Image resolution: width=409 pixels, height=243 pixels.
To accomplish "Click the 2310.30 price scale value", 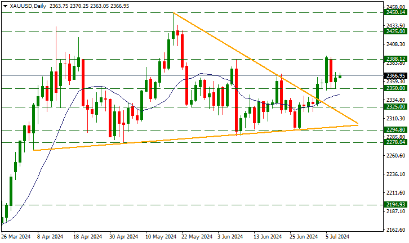I will coord(395,119).
